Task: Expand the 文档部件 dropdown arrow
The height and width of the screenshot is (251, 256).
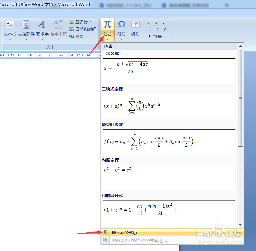Action: coord(26,39)
